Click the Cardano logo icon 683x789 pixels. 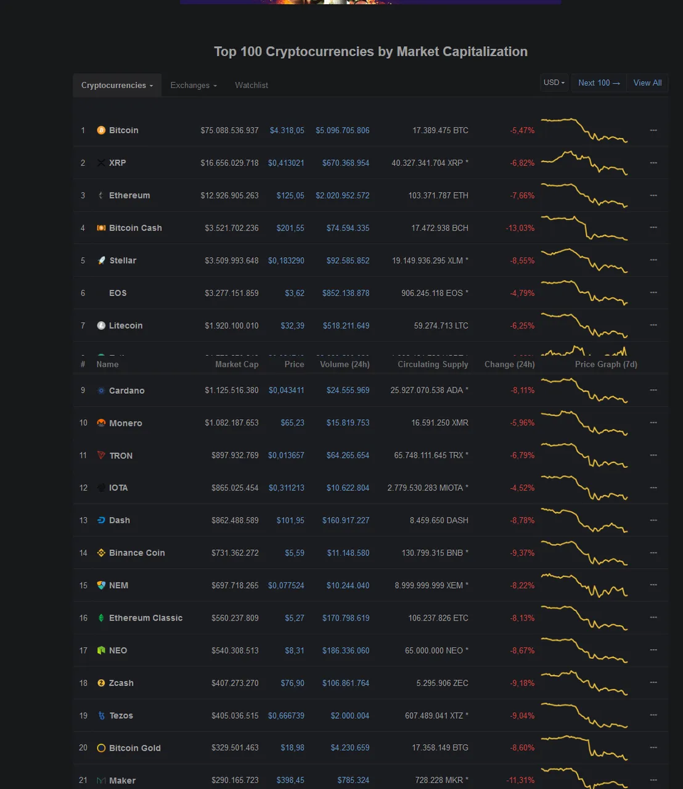click(x=101, y=391)
